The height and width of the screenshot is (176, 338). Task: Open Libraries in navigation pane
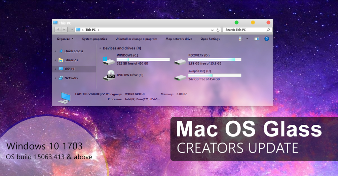(x=71, y=60)
